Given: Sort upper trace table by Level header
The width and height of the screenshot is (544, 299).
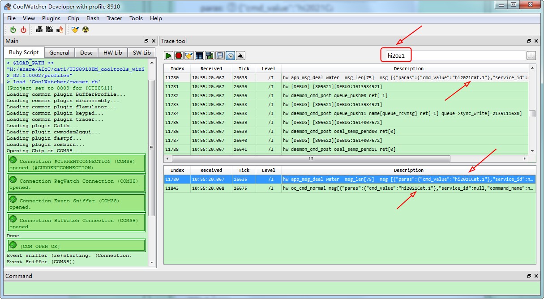Looking at the screenshot, I should pyautogui.click(x=269, y=68).
